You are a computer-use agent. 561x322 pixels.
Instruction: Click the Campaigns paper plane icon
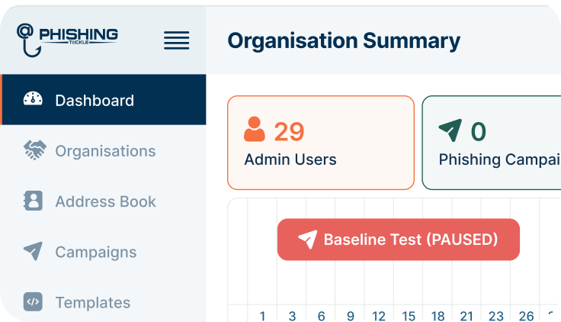33,251
